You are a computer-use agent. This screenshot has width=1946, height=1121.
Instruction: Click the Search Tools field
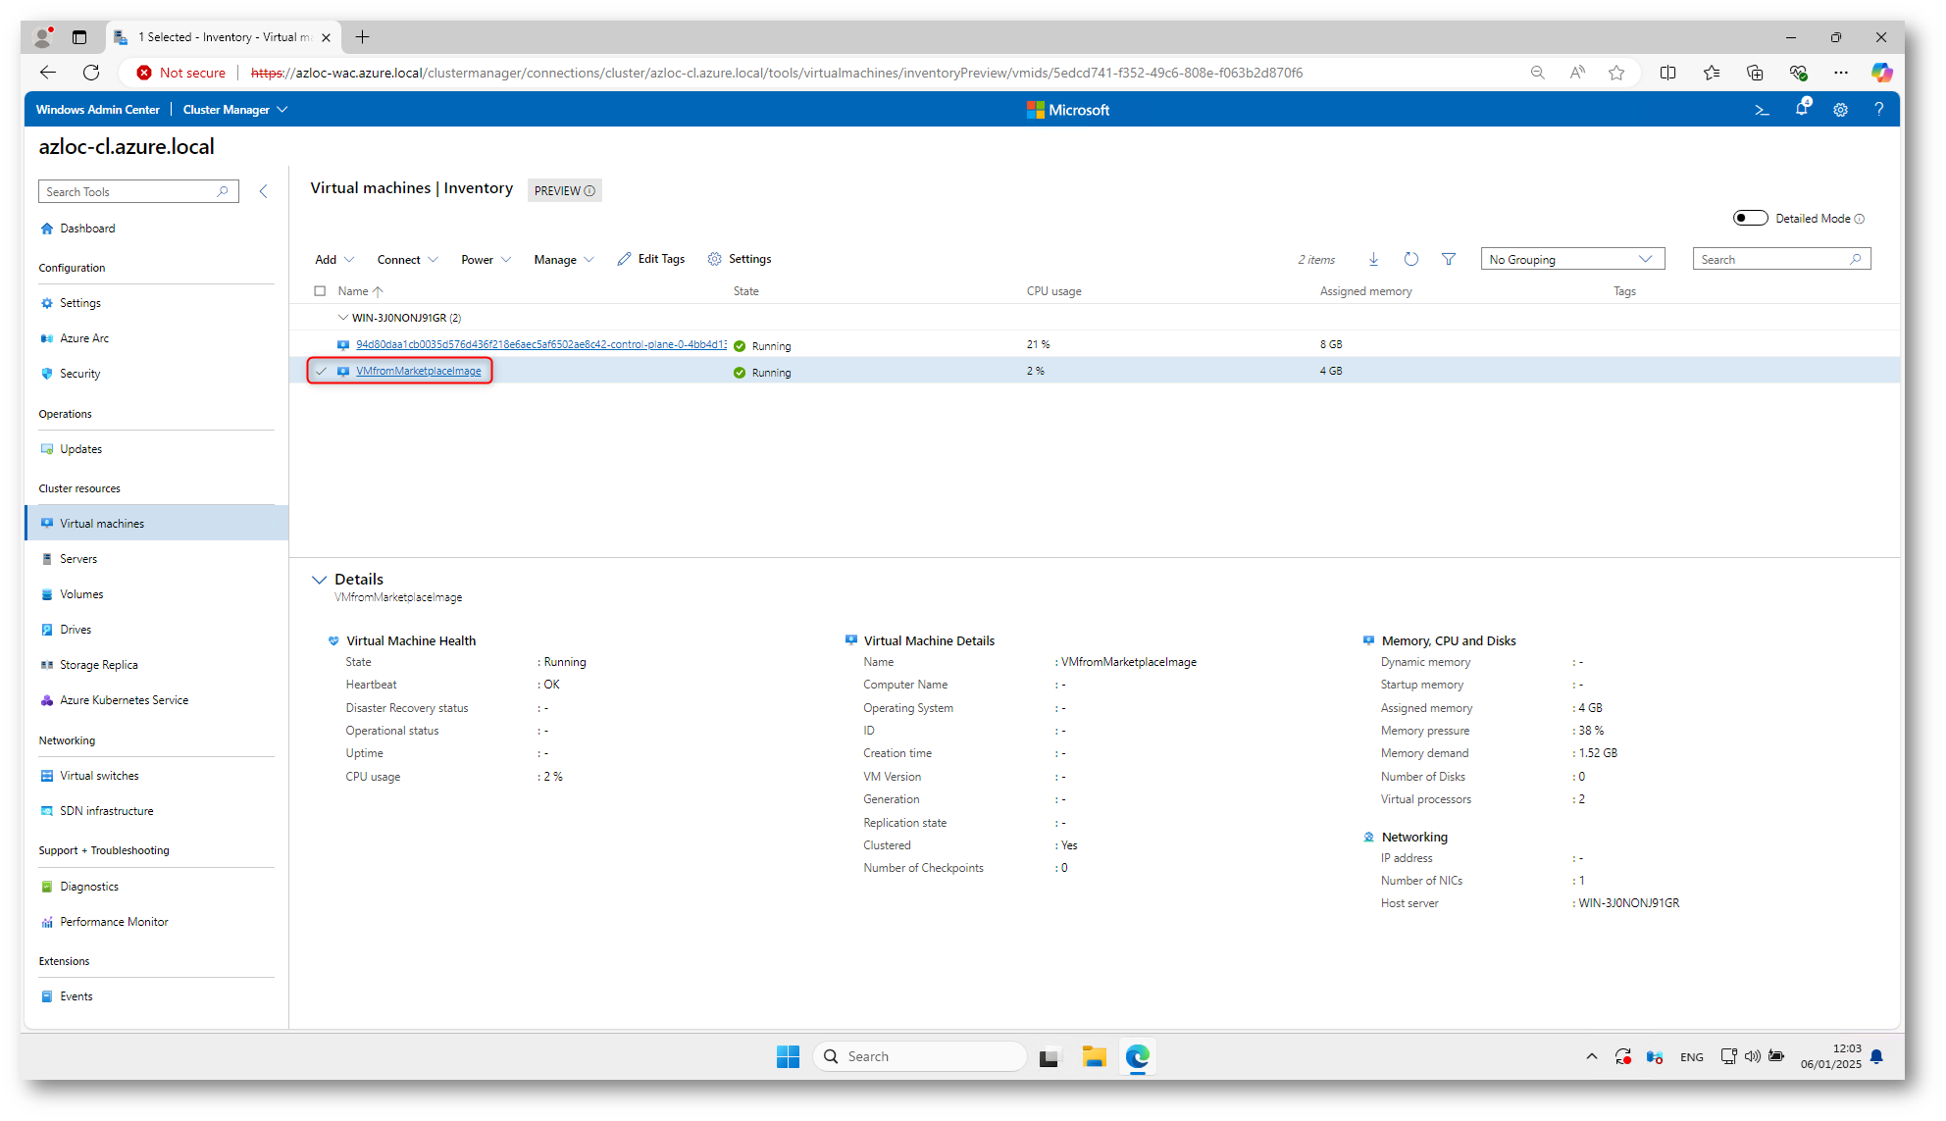pyautogui.click(x=138, y=191)
